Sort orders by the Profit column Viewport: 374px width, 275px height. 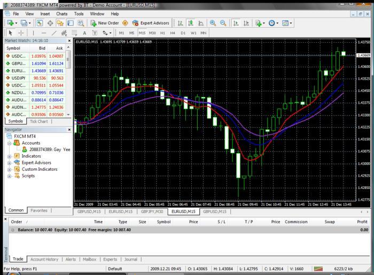click(x=362, y=222)
